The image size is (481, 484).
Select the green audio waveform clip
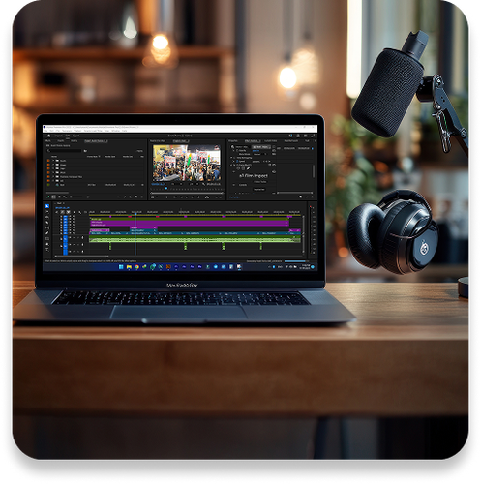[195, 240]
